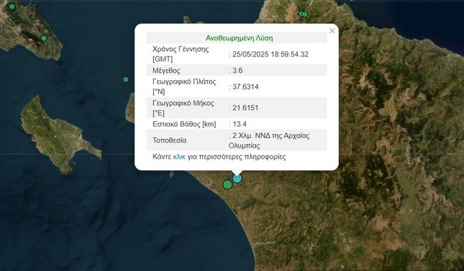
Task: Click the 'Γεωγραφικό Μήκος' label
Action: 183,103
